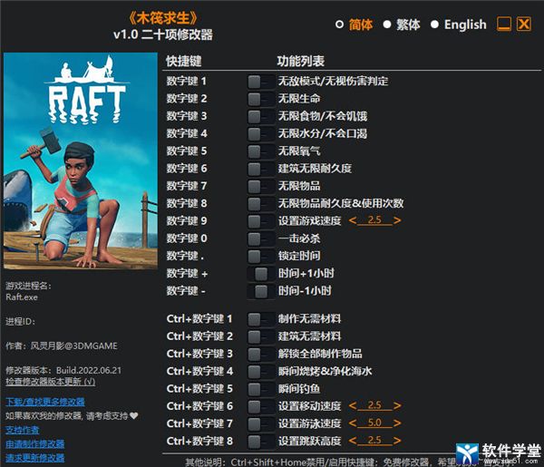Viewport: 544px width, 467px height.
Task: Select 繁体 language option
Action: point(402,24)
